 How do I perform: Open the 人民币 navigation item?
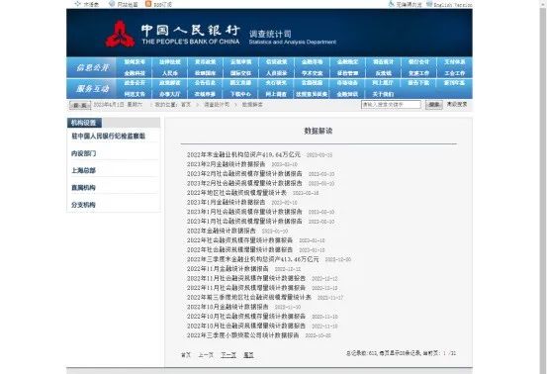[x=170, y=73]
